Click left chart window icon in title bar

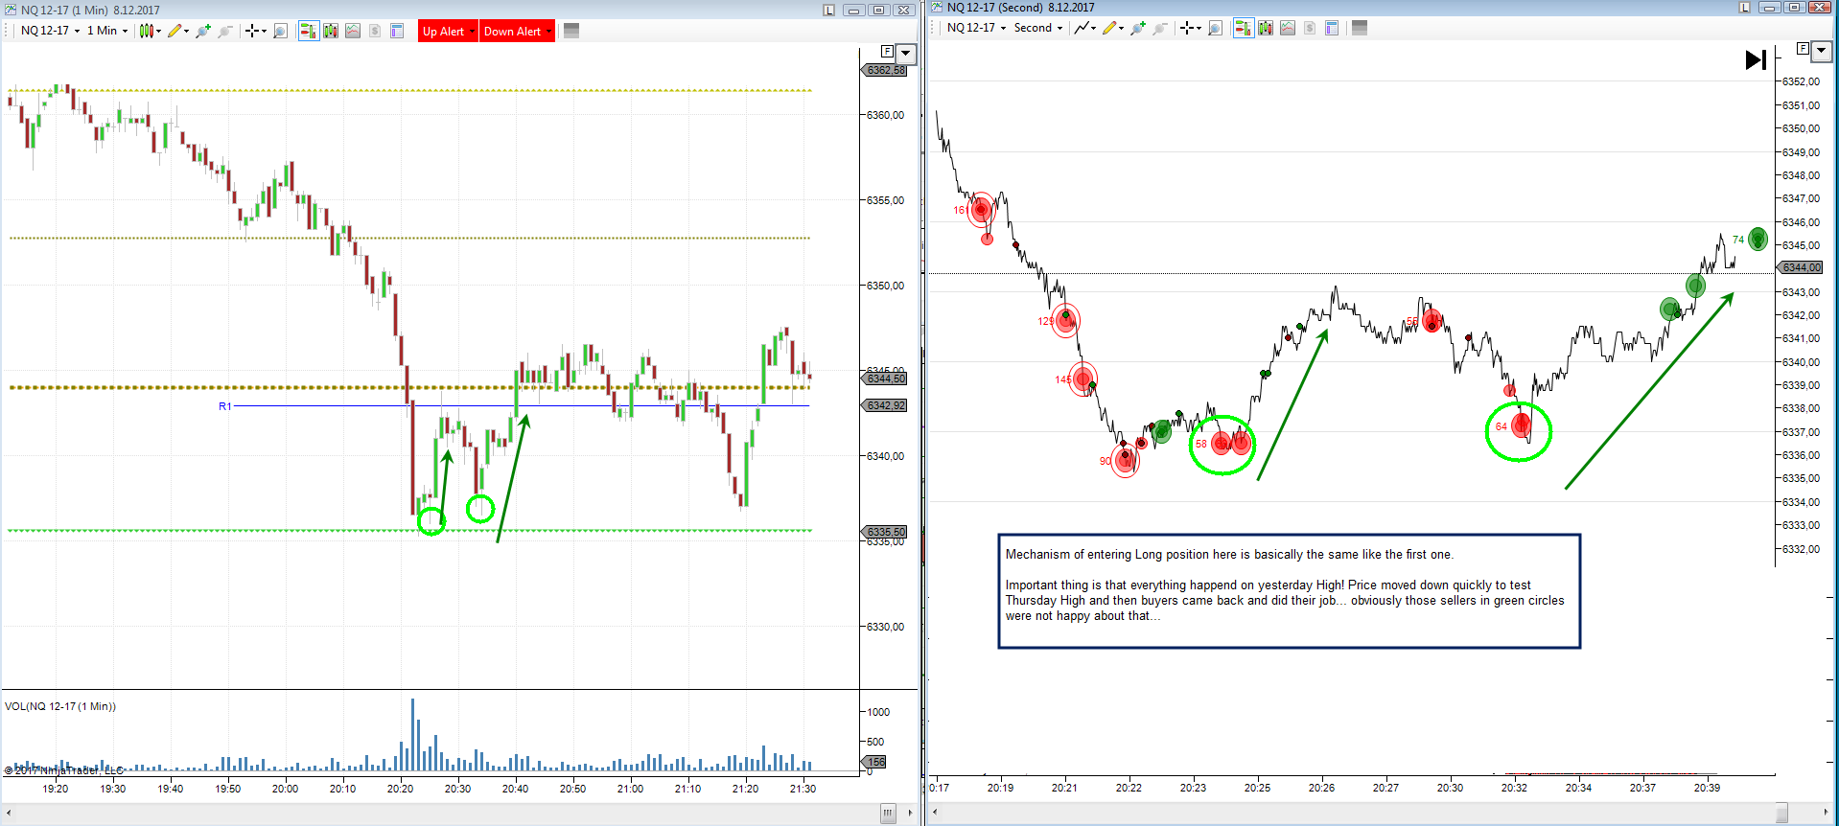click(11, 10)
